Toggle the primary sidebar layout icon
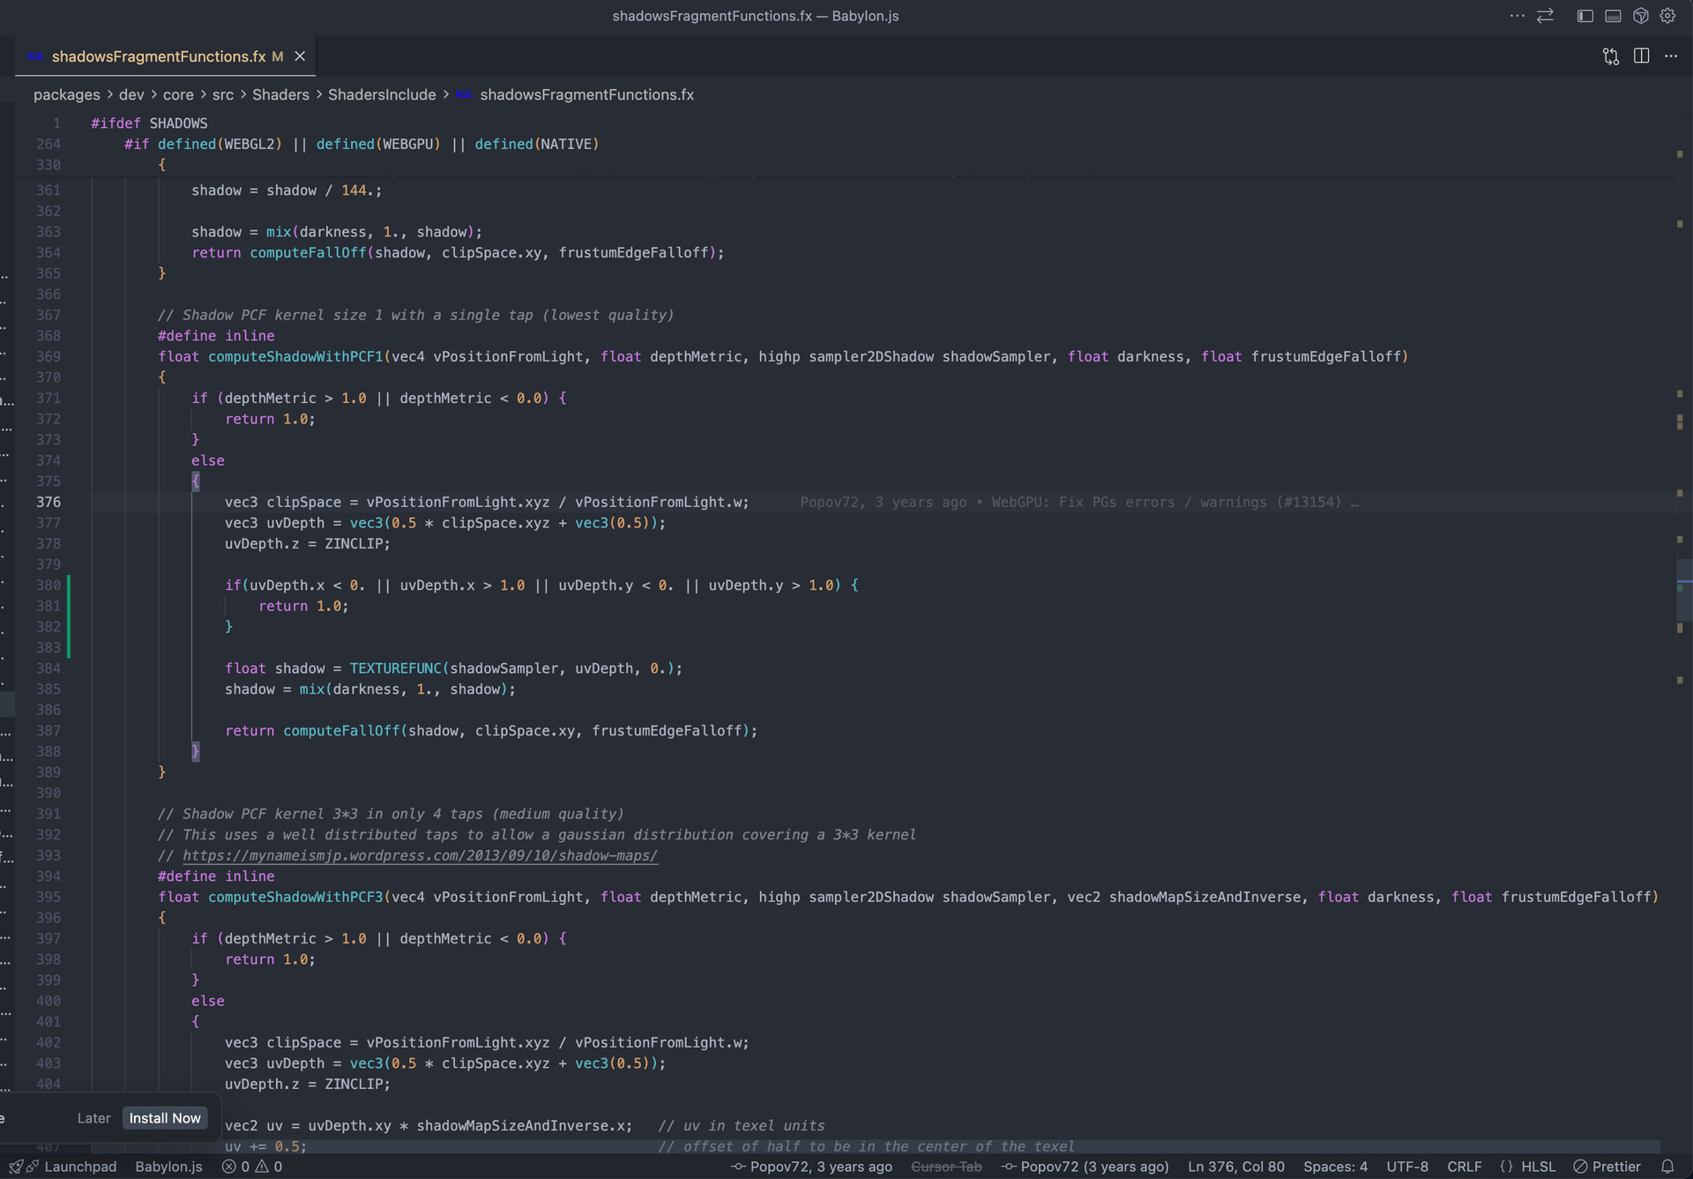1693x1179 pixels. 1585,16
